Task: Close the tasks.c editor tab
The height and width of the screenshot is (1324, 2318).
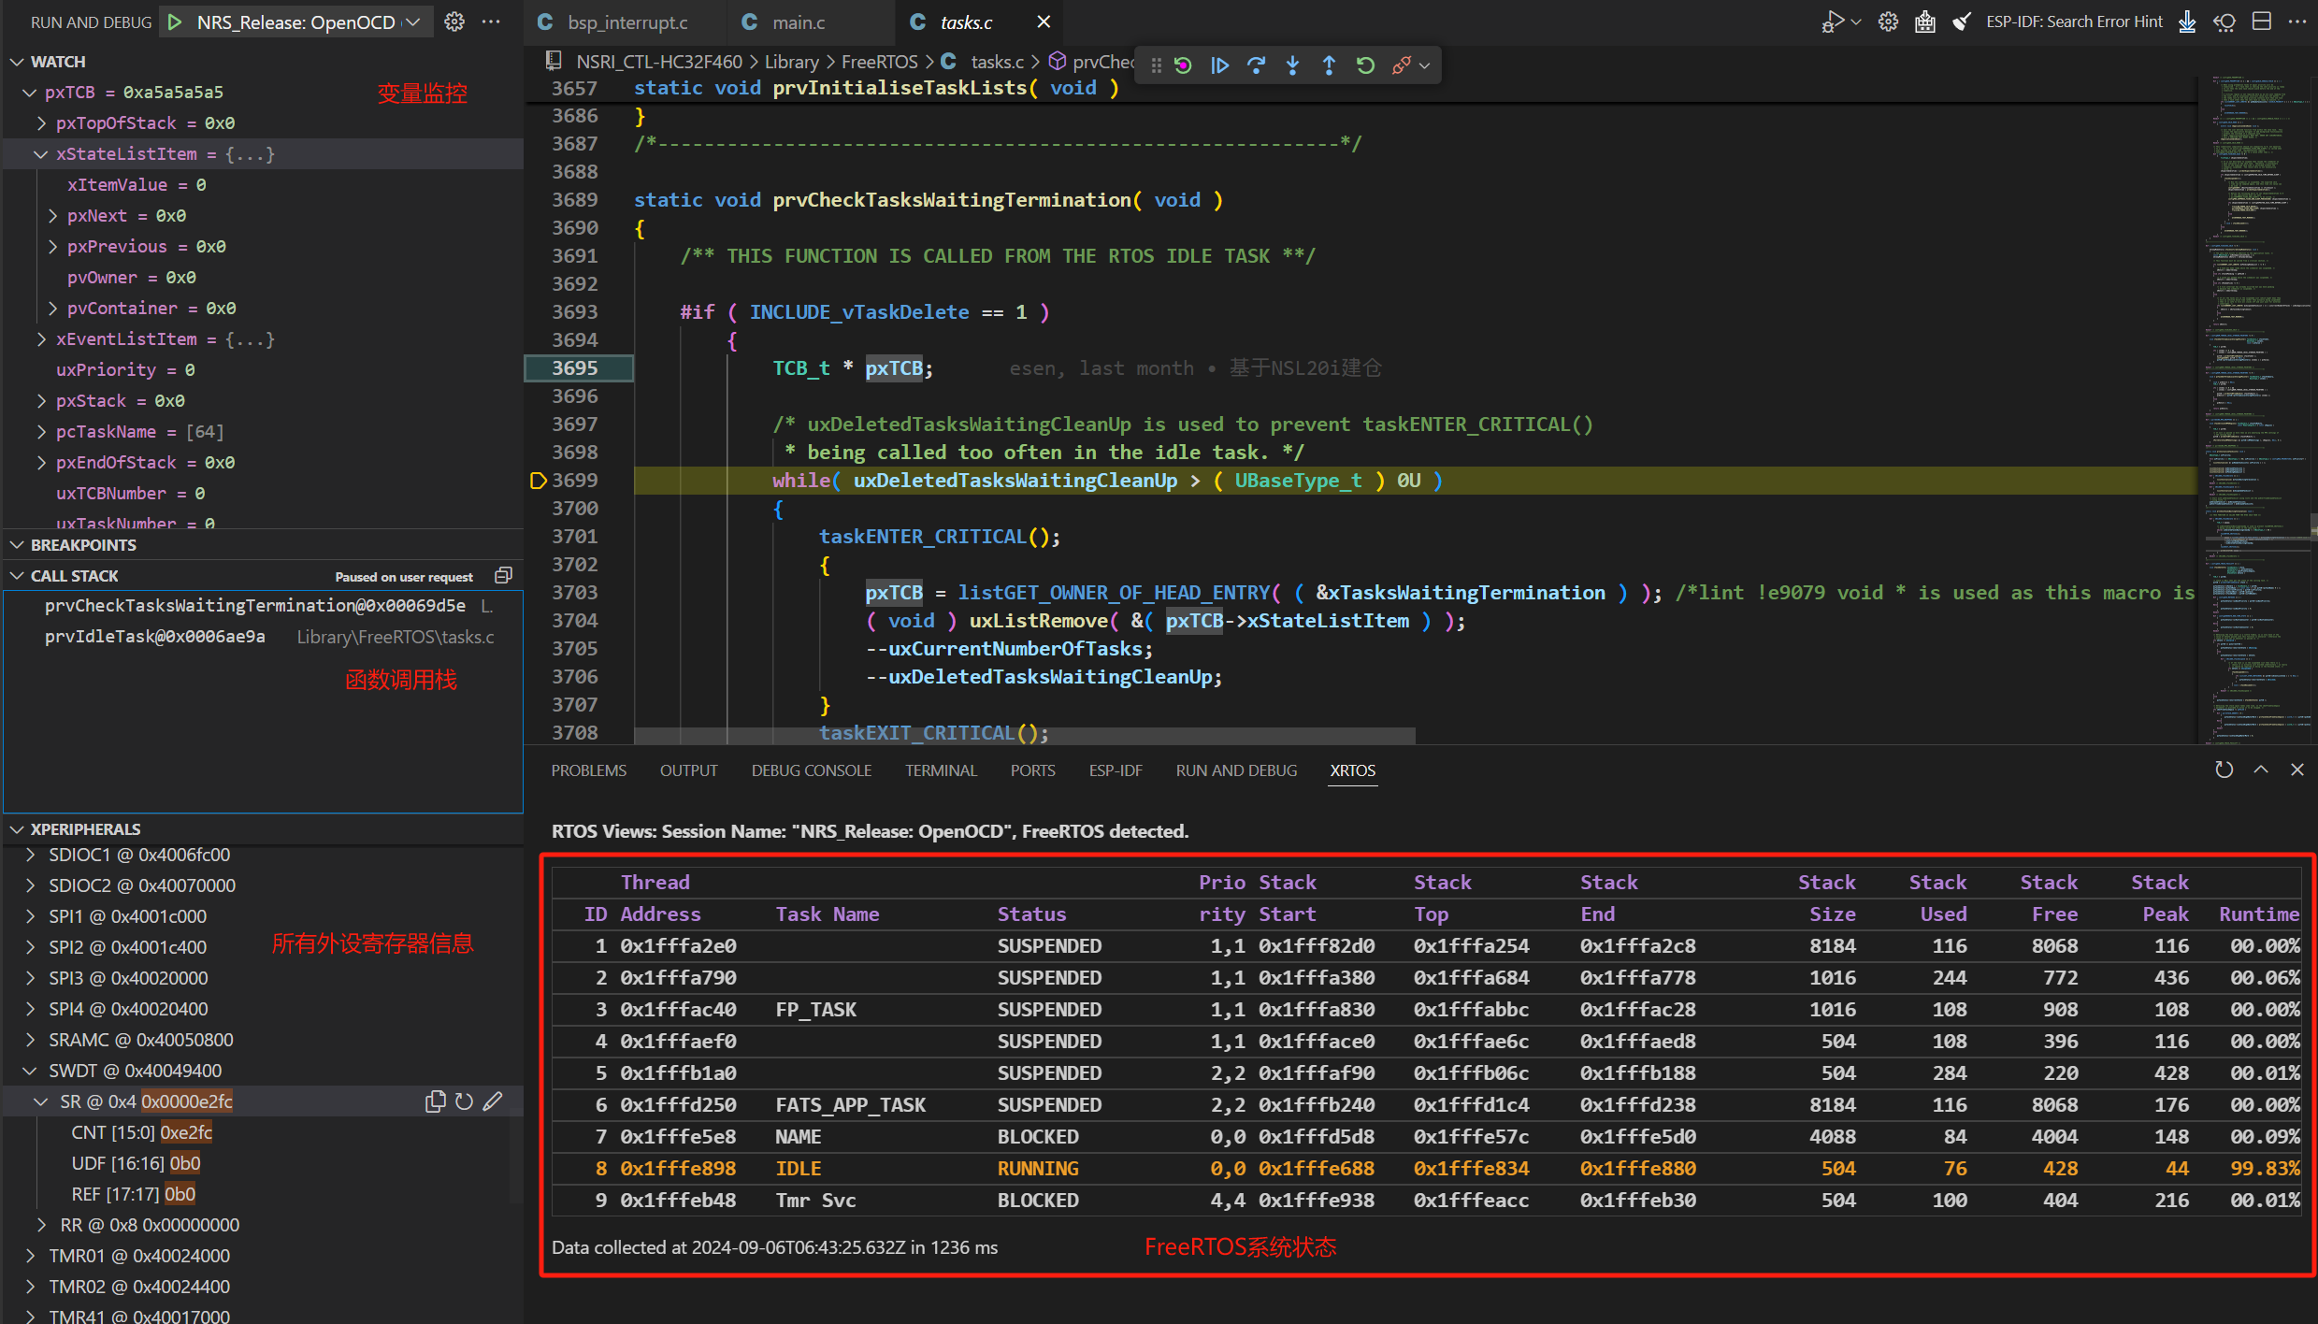Action: (1044, 22)
